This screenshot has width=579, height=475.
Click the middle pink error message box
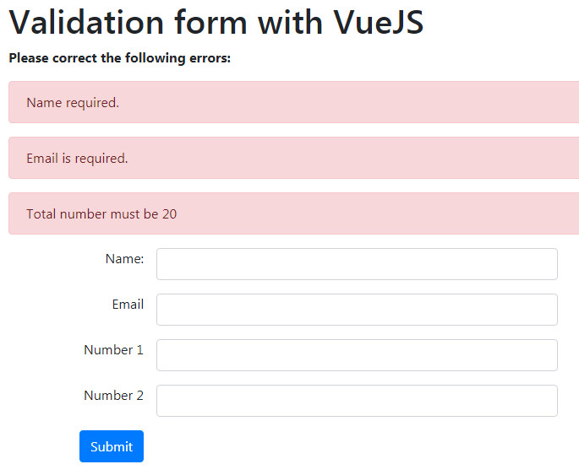(x=293, y=158)
